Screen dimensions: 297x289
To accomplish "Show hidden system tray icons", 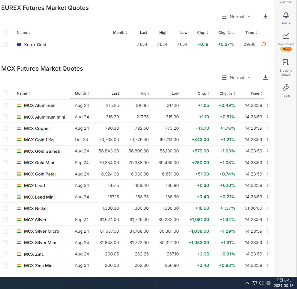I will pyautogui.click(x=247, y=283).
